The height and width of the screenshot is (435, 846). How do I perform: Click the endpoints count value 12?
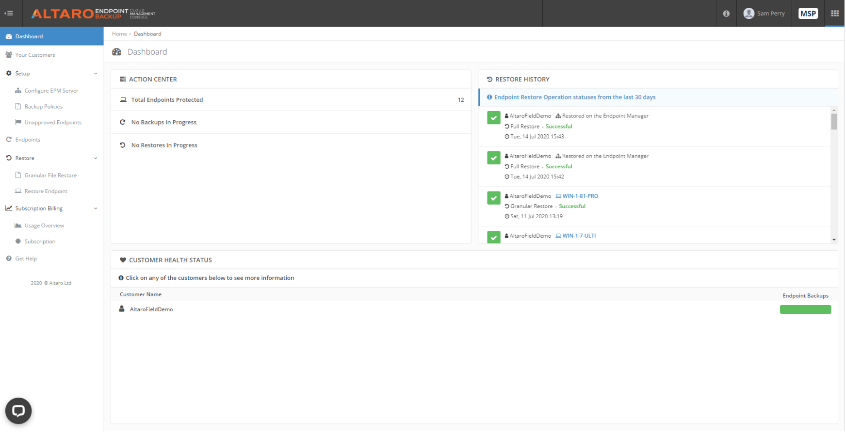tap(461, 100)
